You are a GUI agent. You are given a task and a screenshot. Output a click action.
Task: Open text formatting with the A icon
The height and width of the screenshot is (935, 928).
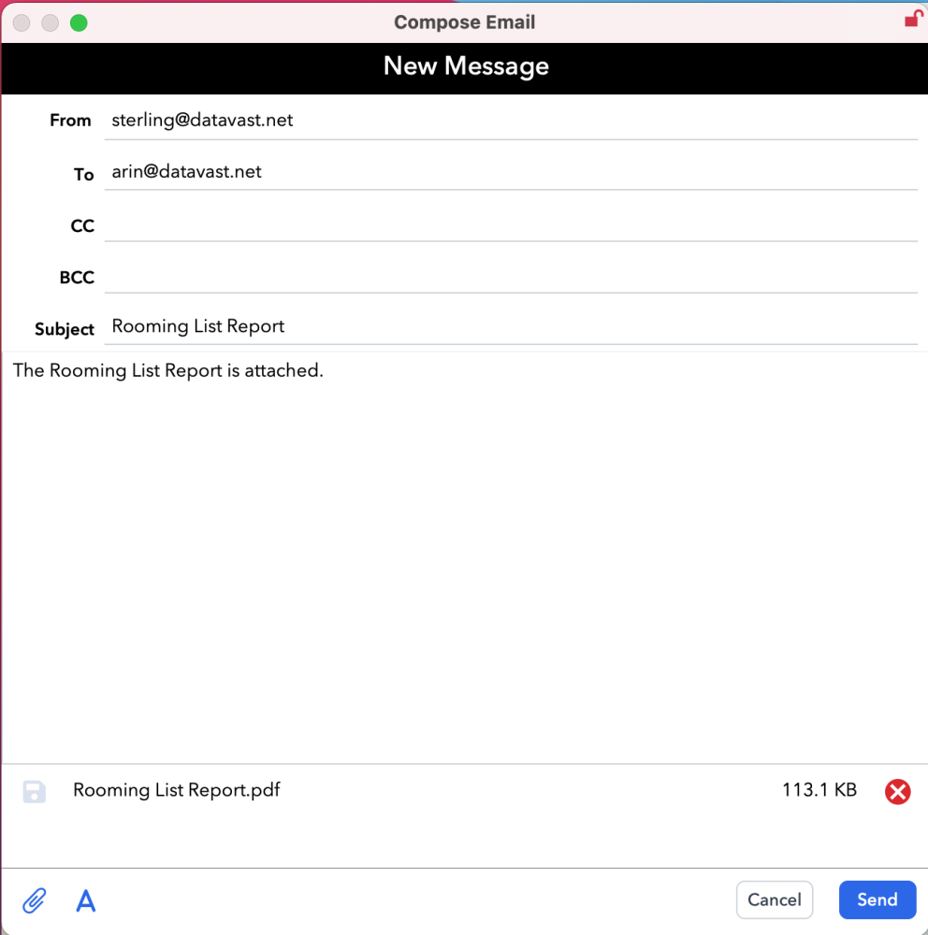pos(85,899)
